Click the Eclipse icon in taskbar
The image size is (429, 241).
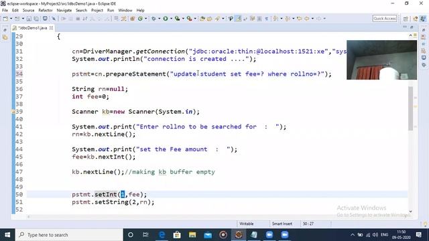(x=239, y=235)
